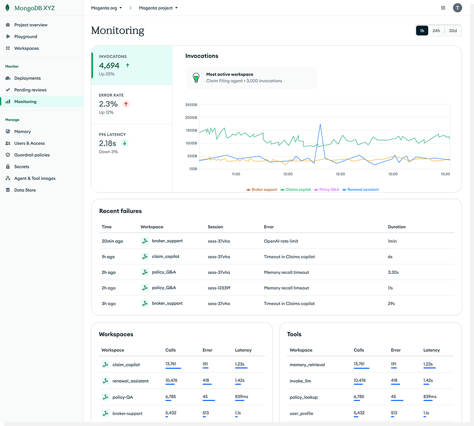This screenshot has height=426, width=474.
Task: Click the Guardrail policies shield icon
Action: (8, 155)
